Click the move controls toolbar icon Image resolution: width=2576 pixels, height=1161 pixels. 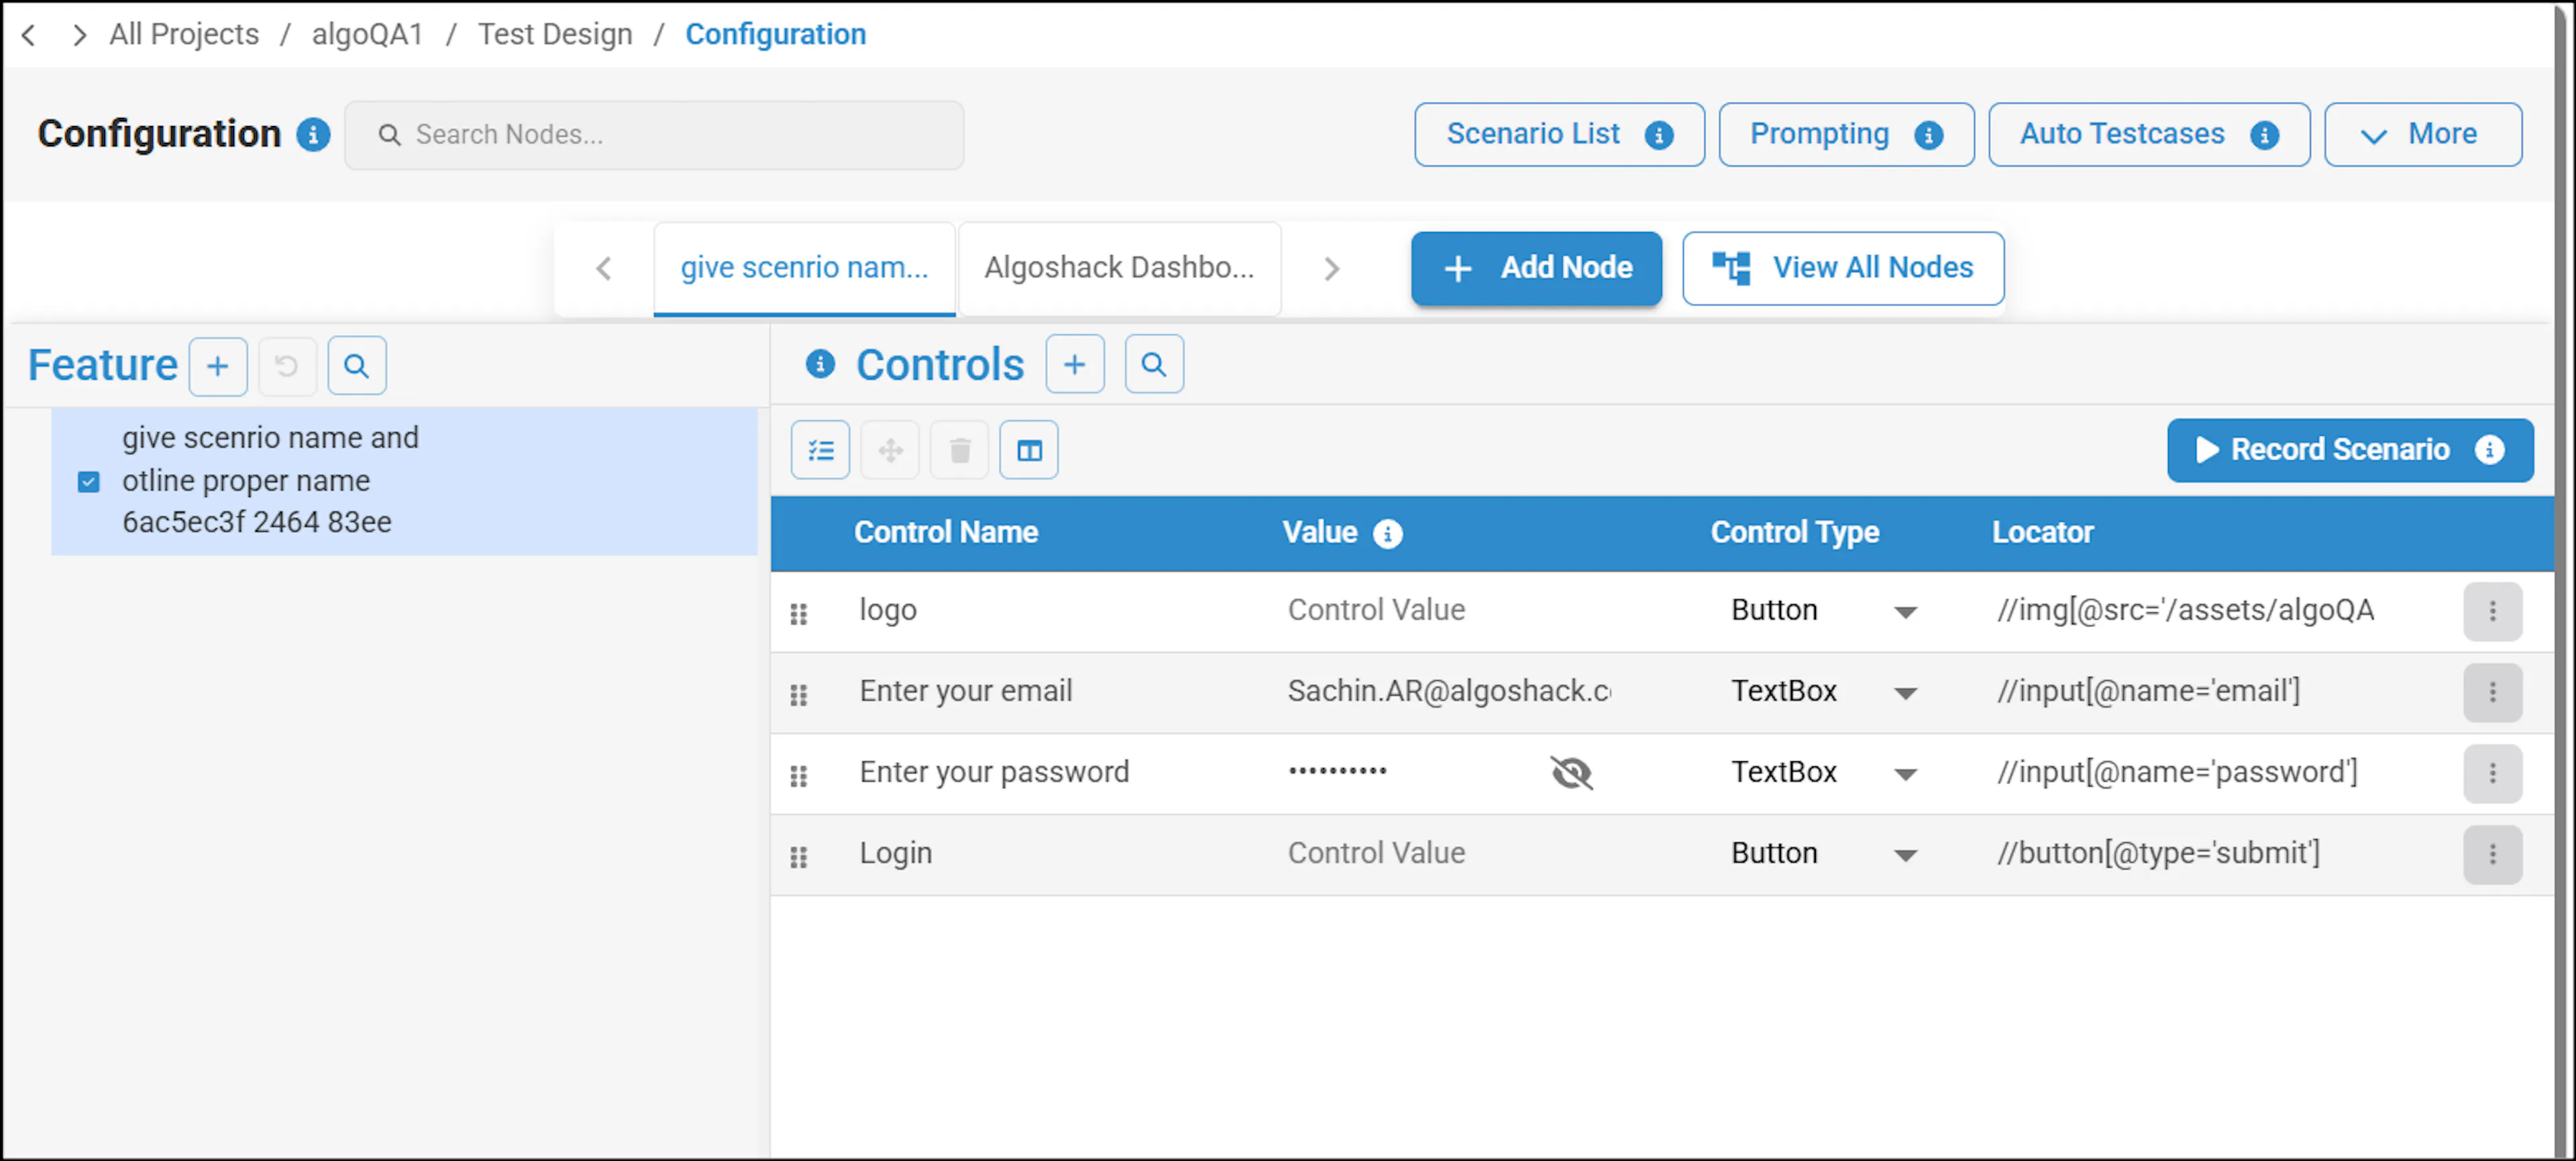(890, 450)
